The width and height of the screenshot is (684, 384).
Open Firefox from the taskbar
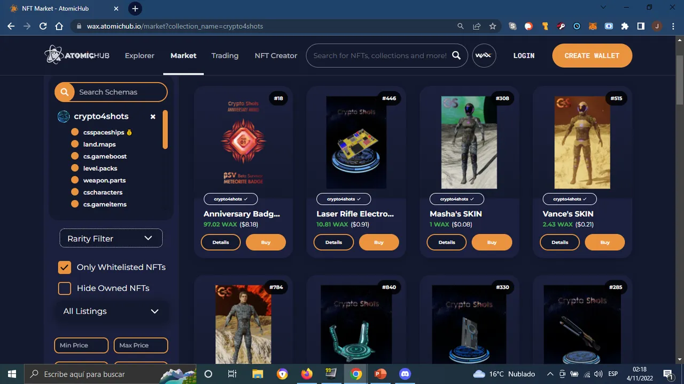click(x=307, y=374)
